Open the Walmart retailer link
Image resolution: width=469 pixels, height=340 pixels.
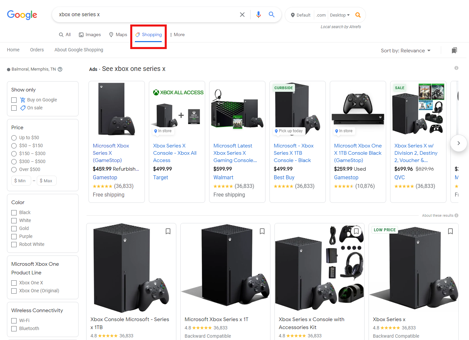click(223, 177)
